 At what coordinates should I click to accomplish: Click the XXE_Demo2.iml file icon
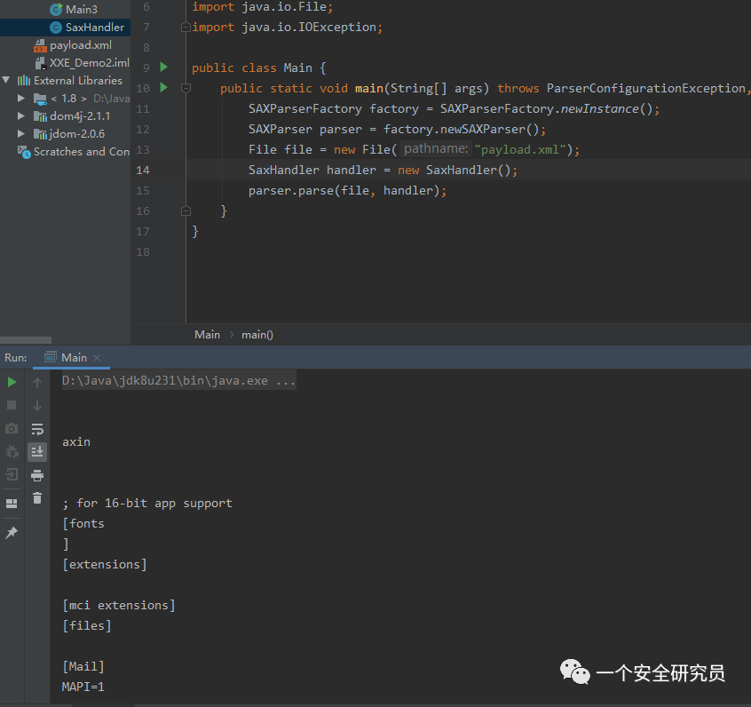[x=40, y=63]
